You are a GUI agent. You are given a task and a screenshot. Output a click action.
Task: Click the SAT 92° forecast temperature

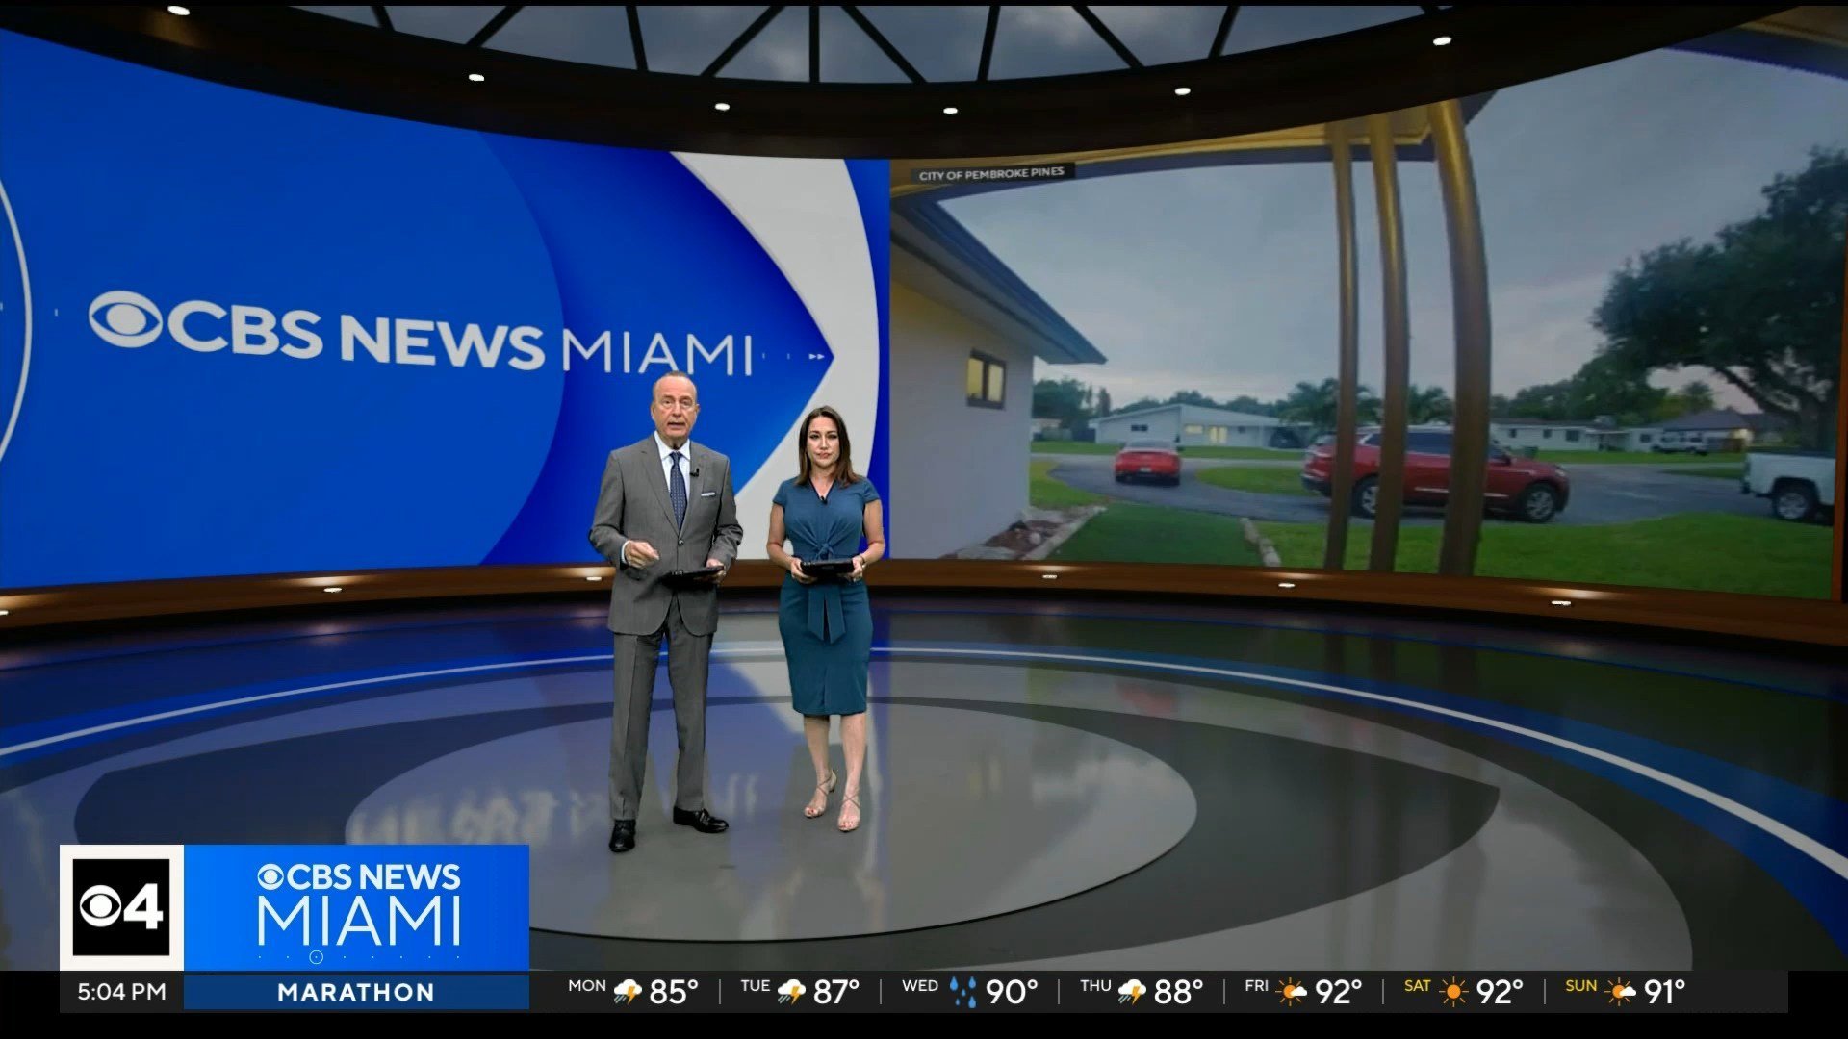[x=1500, y=992]
